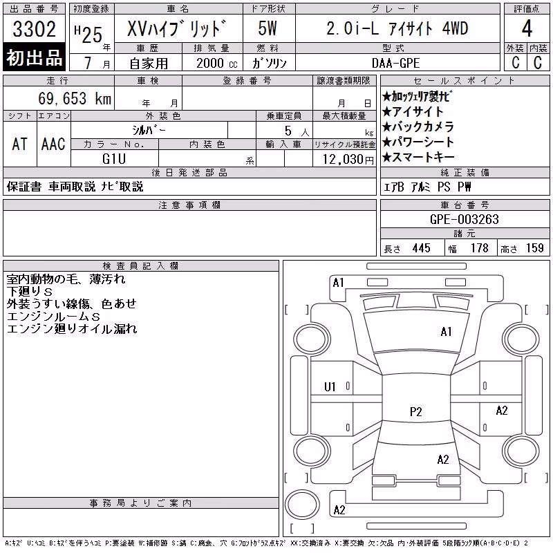Click inspector note エンジンルームS
This screenshot has width=553, height=553.
coord(54,317)
